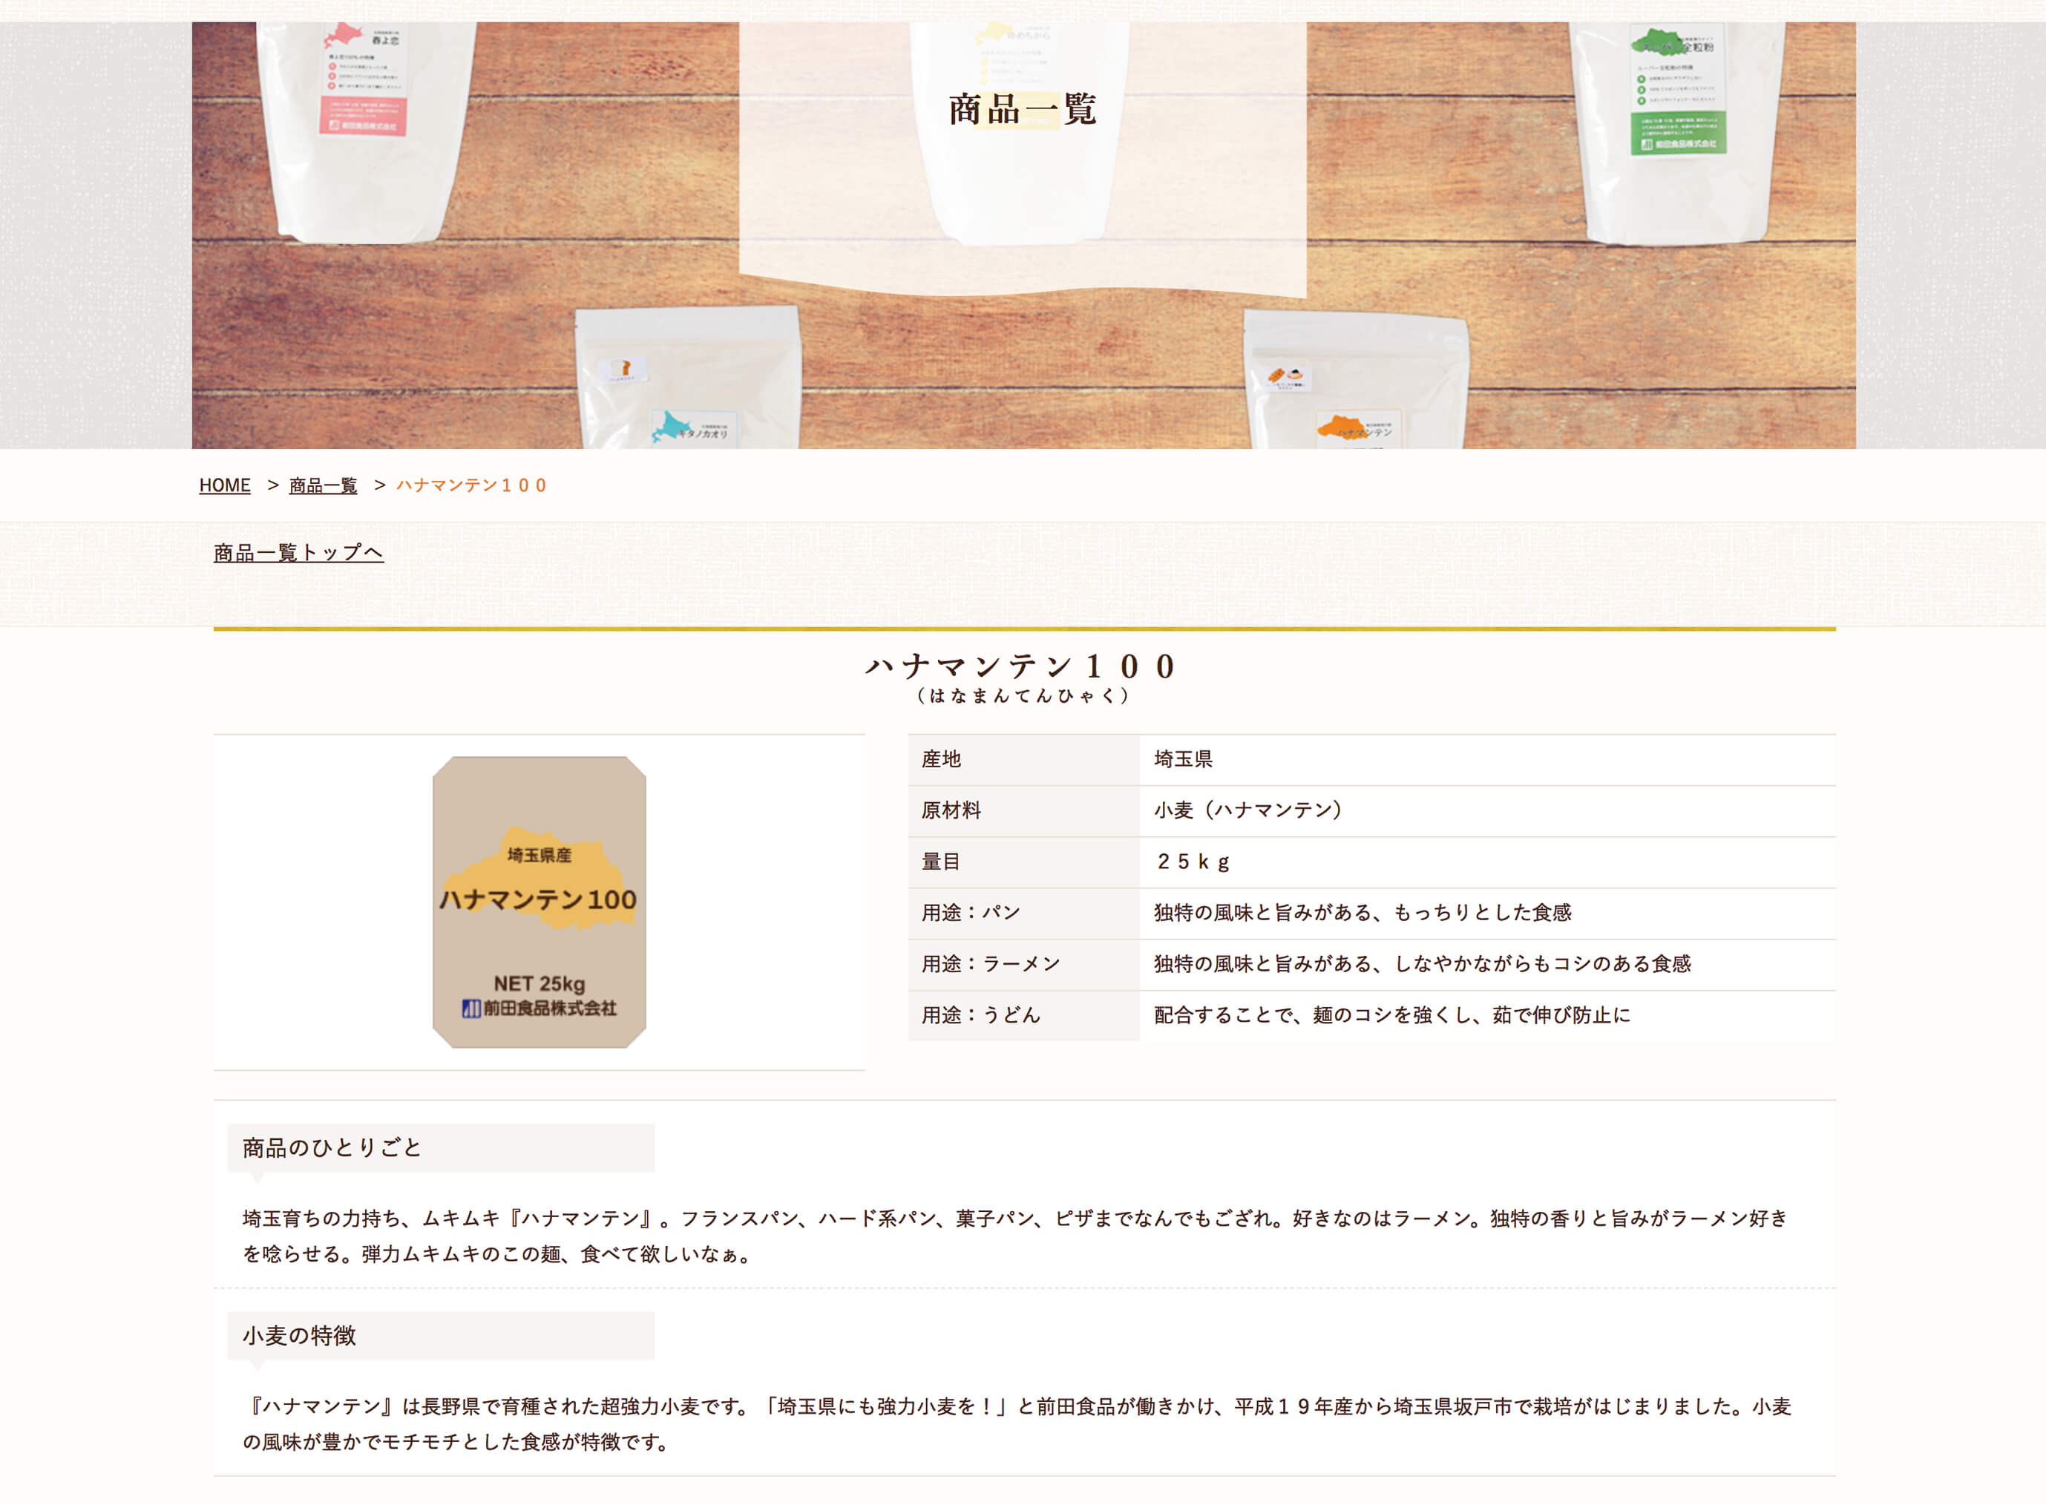Click the orange ハナマンテン bag in banner
Viewport: 2046px width, 1505px height.
coord(1357,380)
